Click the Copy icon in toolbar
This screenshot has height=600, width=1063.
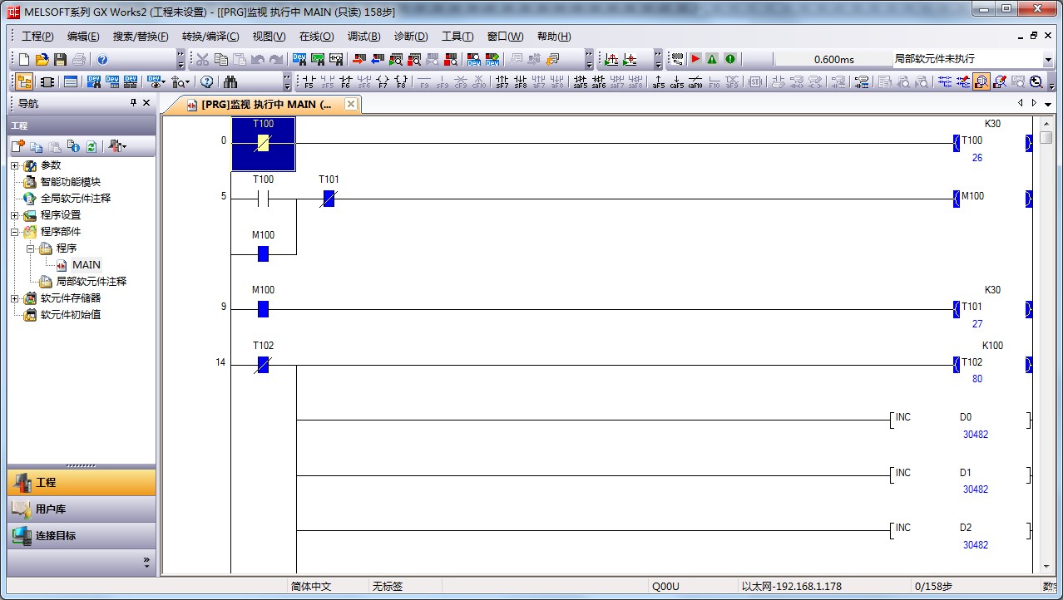point(220,59)
